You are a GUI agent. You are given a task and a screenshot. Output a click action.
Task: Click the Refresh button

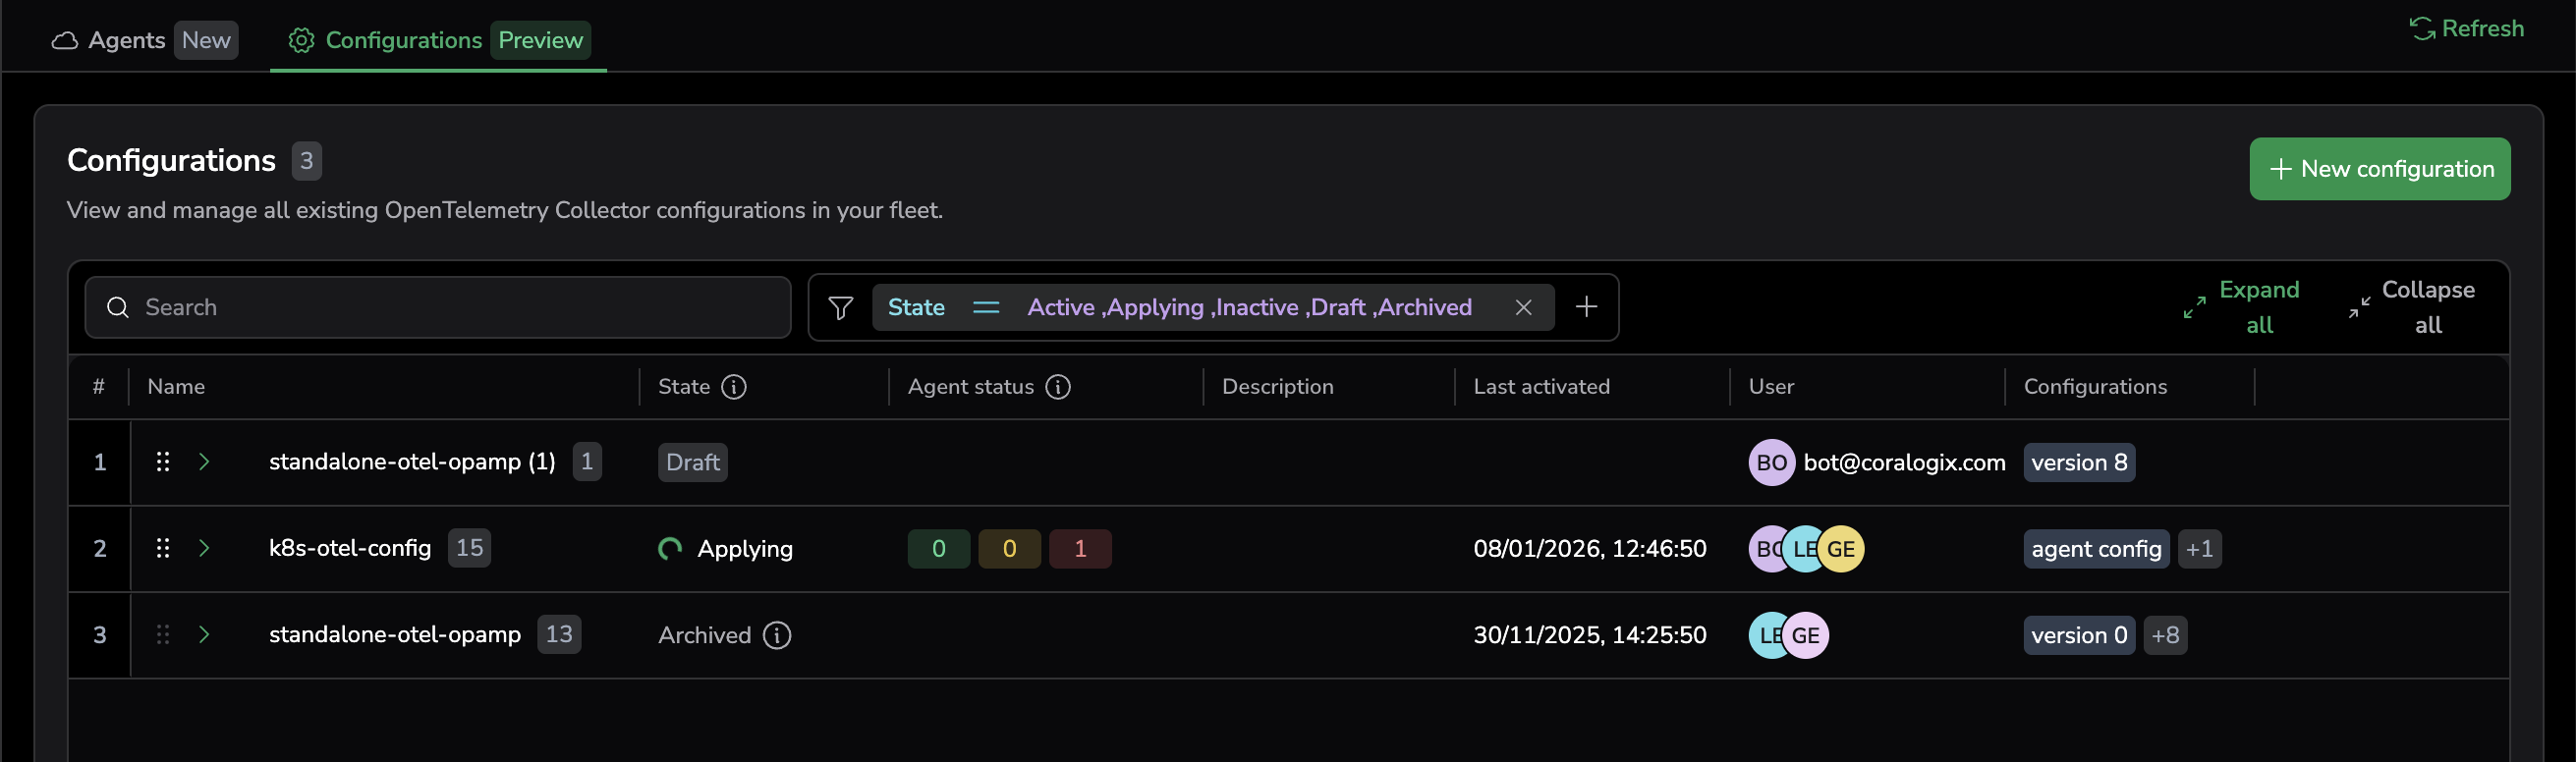pos(2466,29)
